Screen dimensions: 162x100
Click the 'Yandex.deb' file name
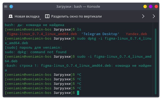137,34
